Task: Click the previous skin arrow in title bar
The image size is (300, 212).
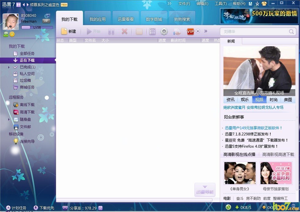Action: tap(24, 5)
